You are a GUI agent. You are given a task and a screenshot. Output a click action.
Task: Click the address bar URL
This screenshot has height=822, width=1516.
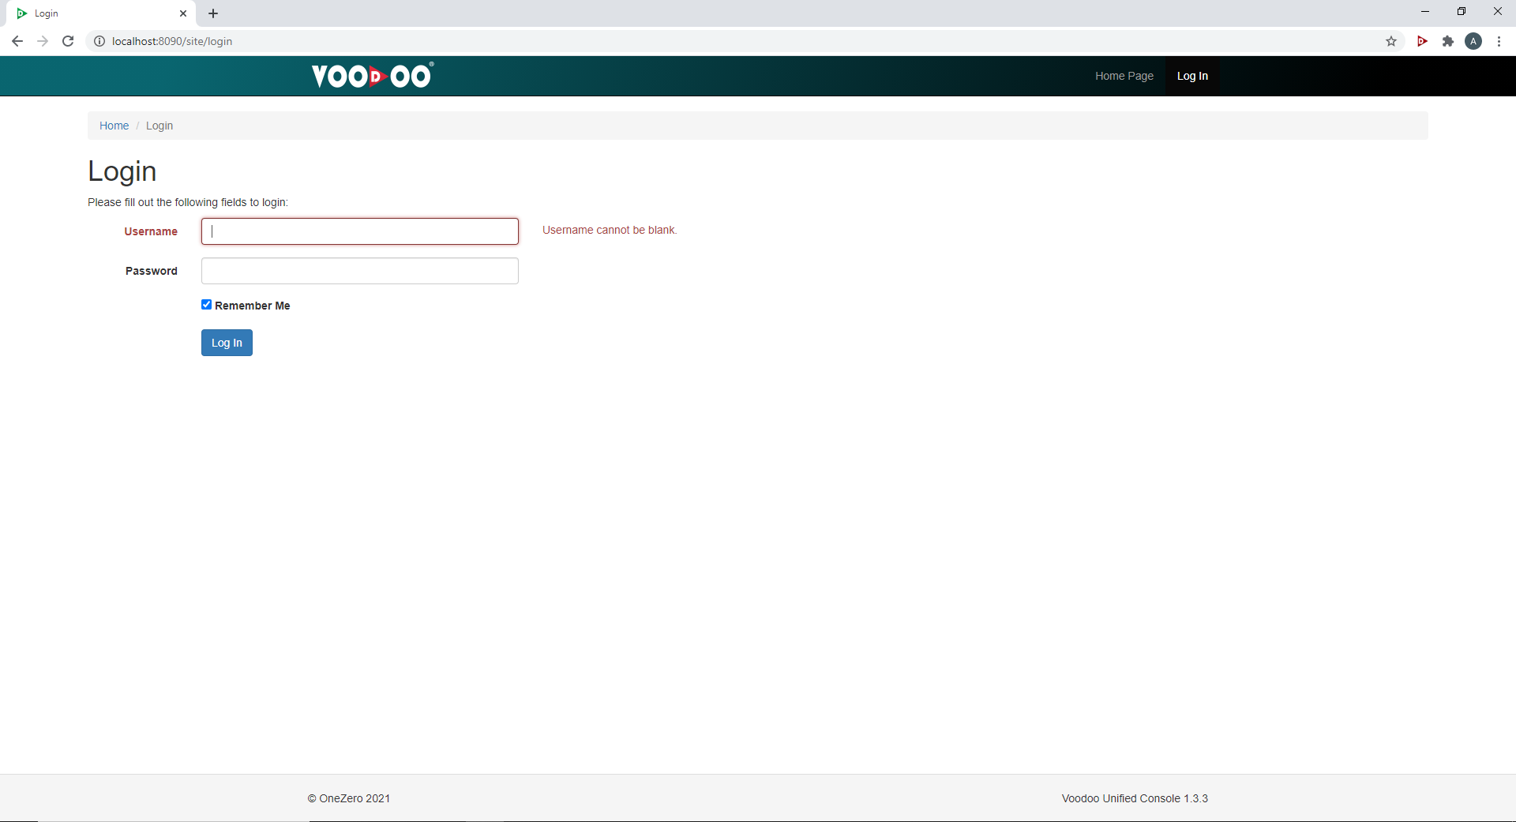tap(172, 41)
